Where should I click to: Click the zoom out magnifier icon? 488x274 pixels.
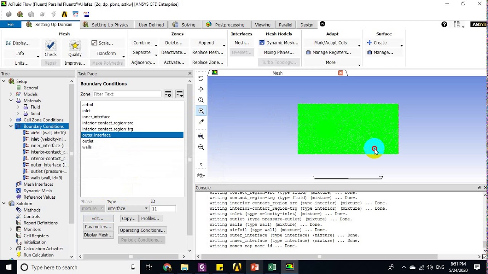coord(201,147)
